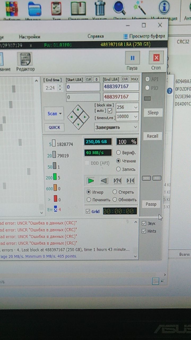Open the Справка menu

pyautogui.click(x=95, y=36)
